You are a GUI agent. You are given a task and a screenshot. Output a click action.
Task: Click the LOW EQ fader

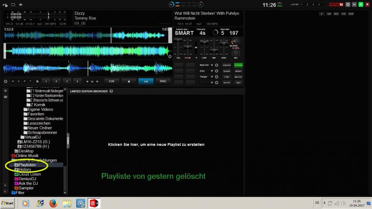click(204, 42)
